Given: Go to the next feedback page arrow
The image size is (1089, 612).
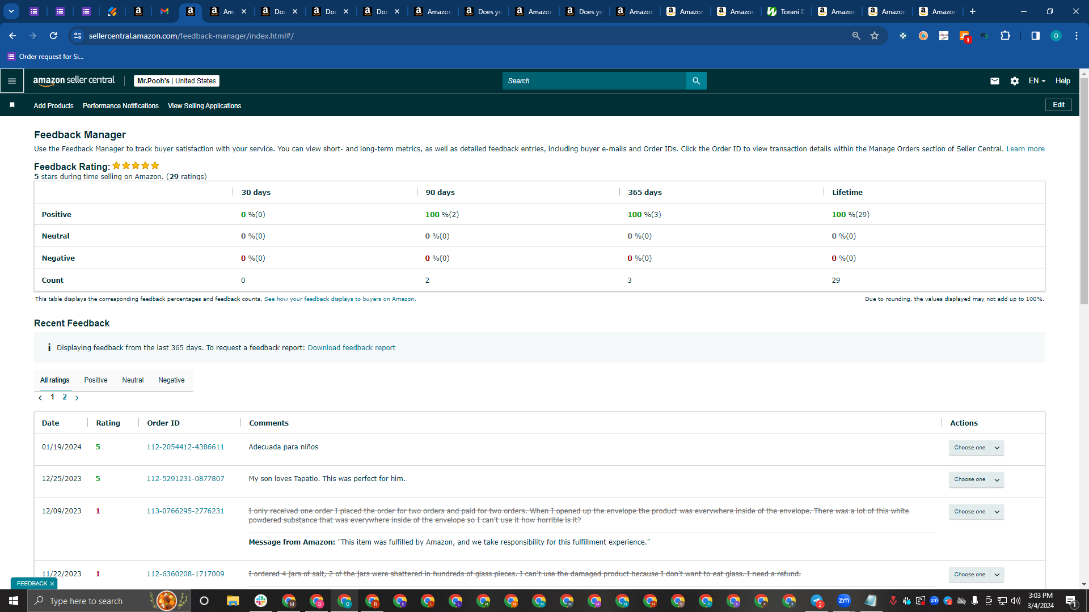Looking at the screenshot, I should pos(77,398).
